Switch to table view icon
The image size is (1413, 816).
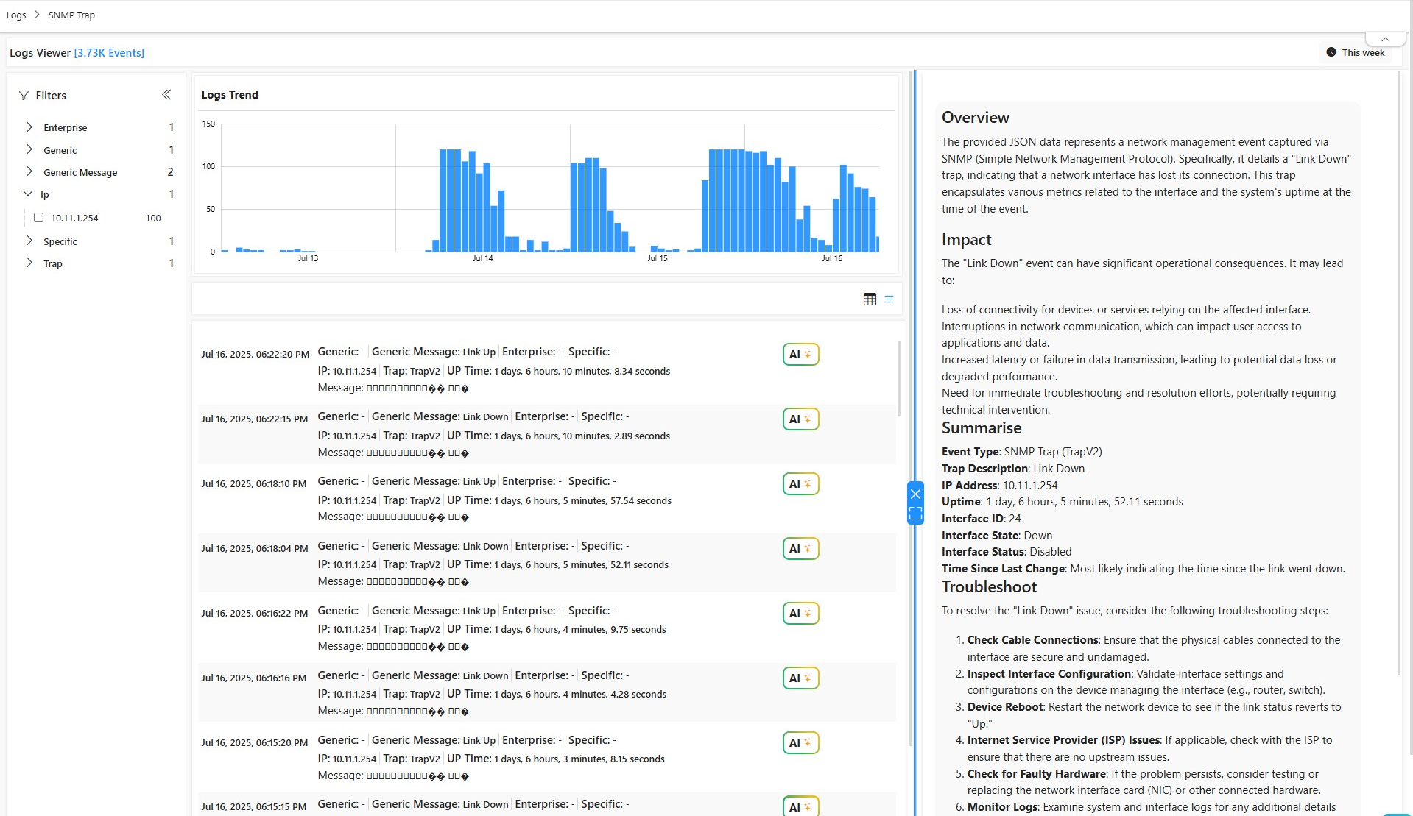[870, 299]
